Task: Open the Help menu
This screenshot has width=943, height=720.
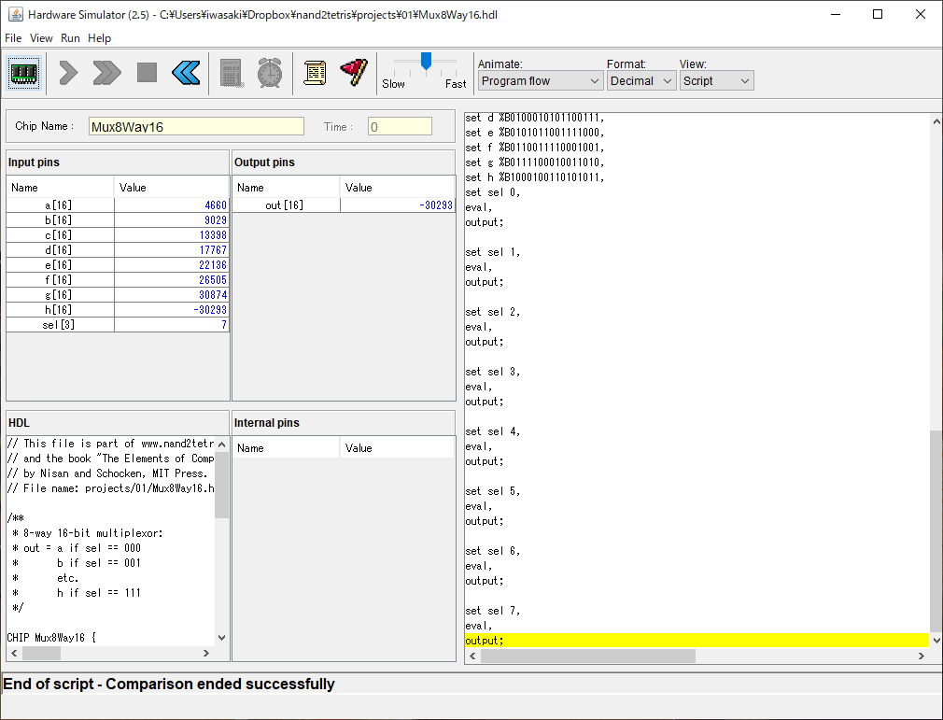Action: coord(99,38)
